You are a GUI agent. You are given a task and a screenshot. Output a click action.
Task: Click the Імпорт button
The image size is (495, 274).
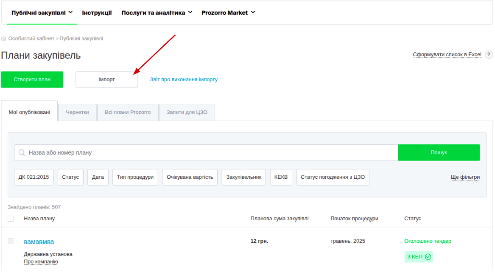click(107, 80)
